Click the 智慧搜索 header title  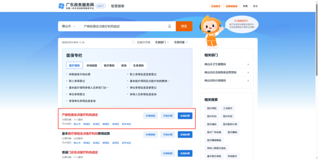(x=118, y=6)
